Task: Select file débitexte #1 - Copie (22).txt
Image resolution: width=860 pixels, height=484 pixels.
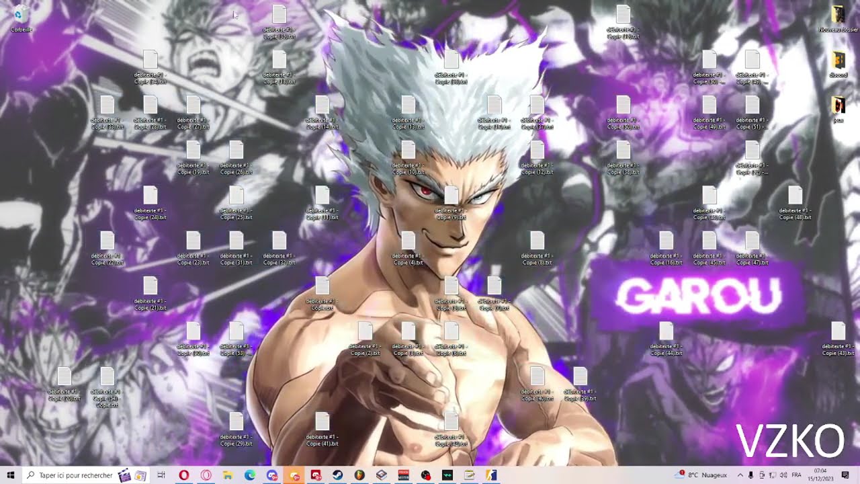Action: point(107,249)
